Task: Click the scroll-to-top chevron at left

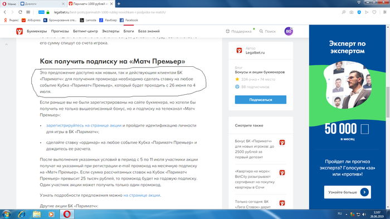Action: [x=7, y=45]
